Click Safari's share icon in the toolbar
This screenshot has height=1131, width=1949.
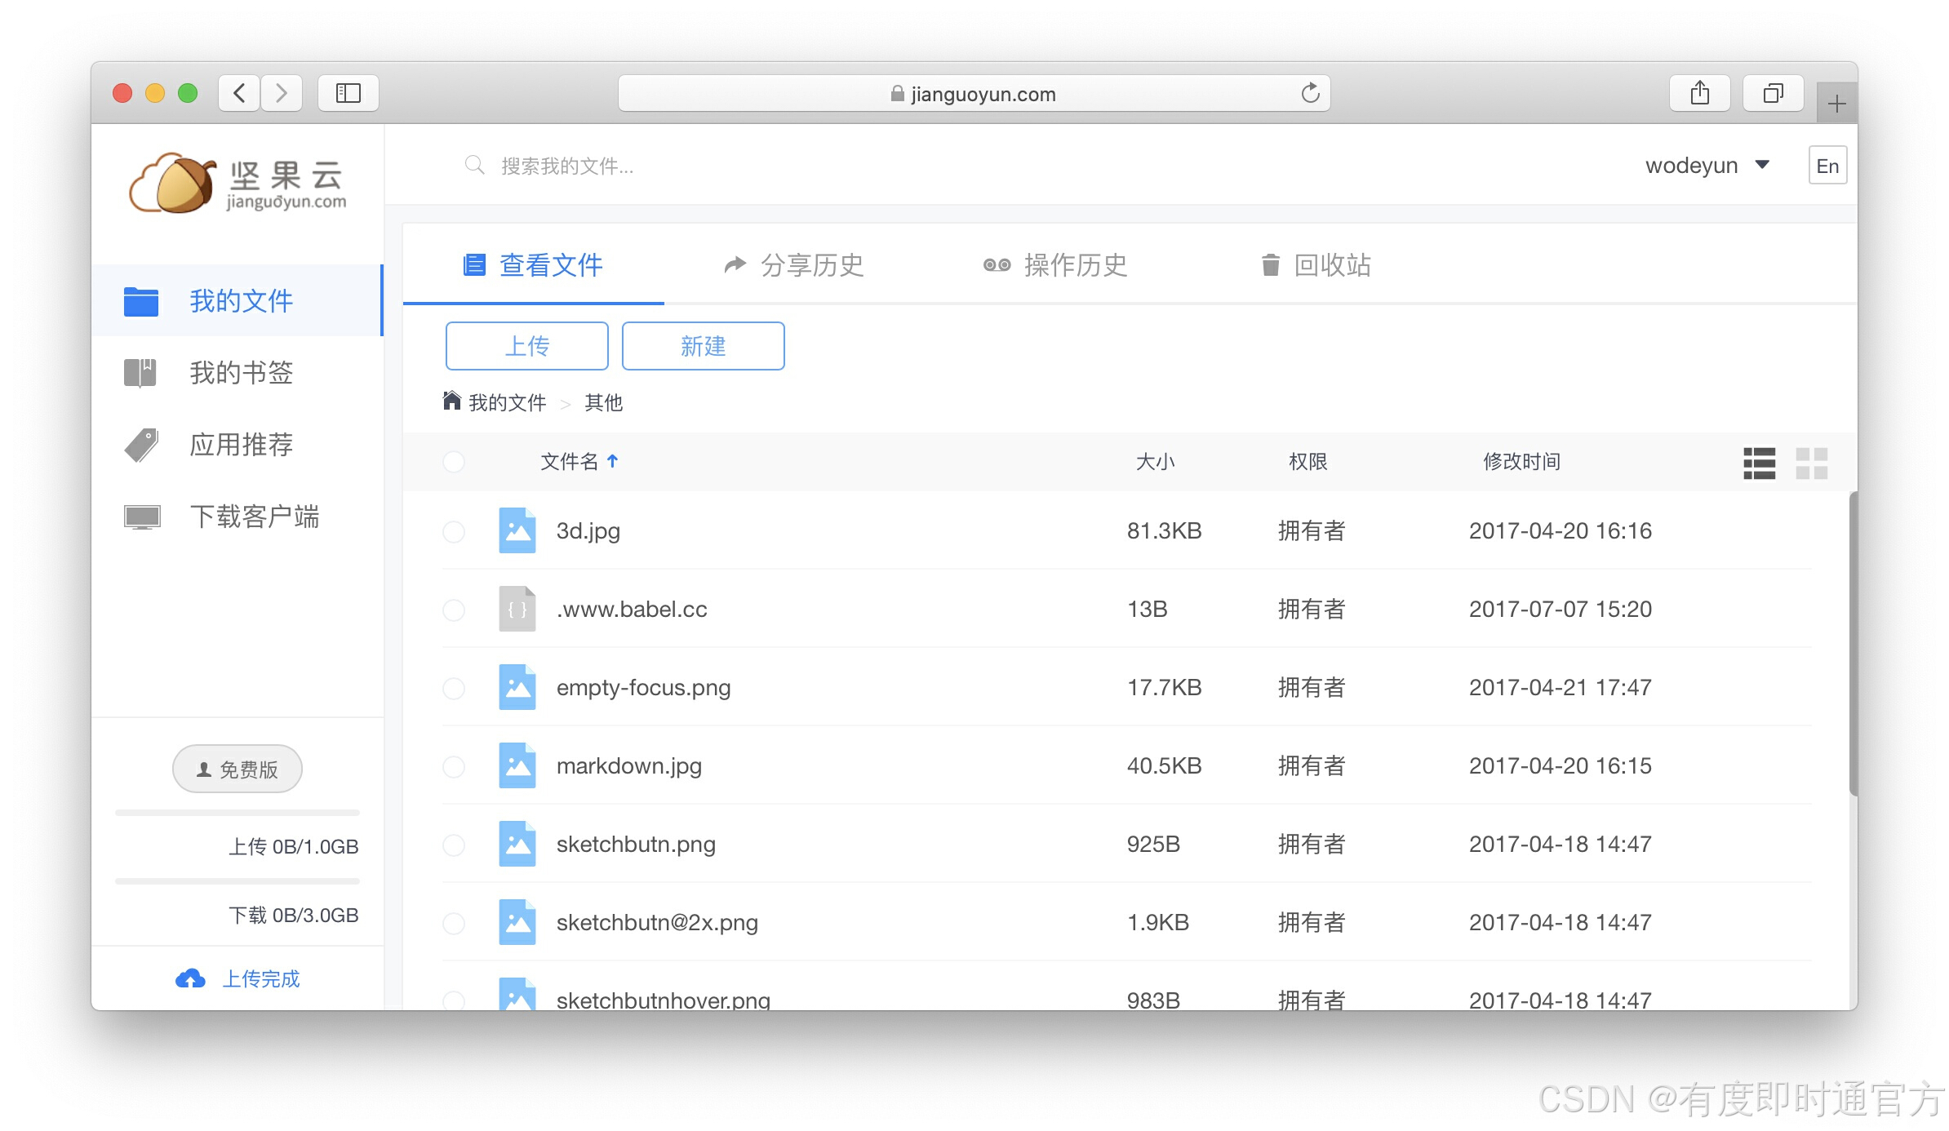pyautogui.click(x=1699, y=93)
